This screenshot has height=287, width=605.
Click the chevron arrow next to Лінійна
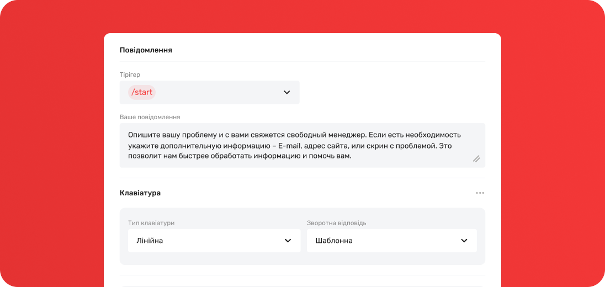click(288, 241)
